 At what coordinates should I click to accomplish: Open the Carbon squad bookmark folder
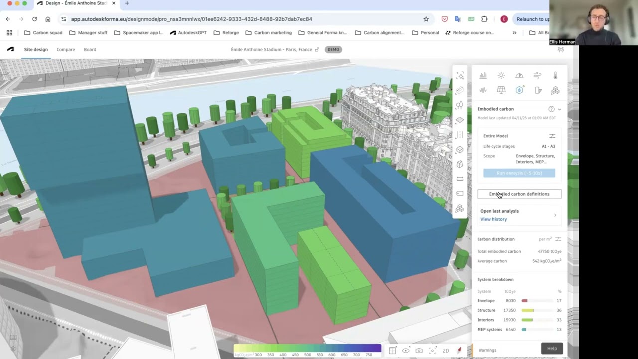[x=43, y=33]
